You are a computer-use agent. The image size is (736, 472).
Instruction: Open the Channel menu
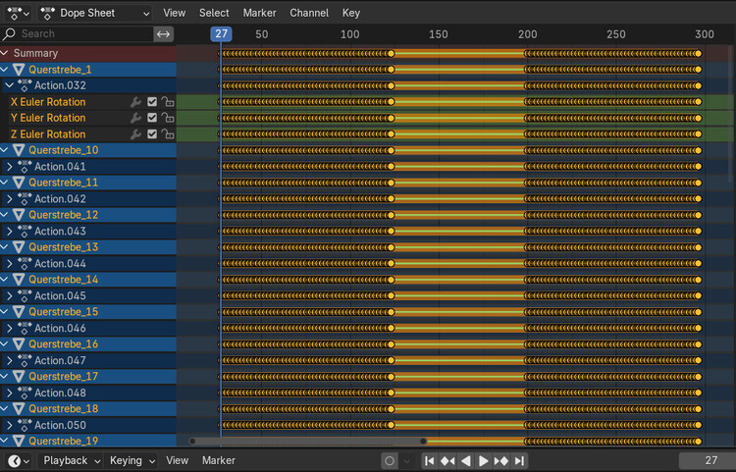(x=309, y=13)
